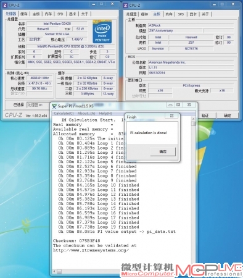Switch to the 缓存 tab in left CPU-Z

[24, 14]
